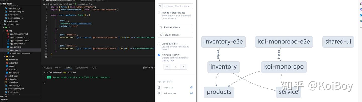
Task: Click the Sass icon of app.component.scss
Action: click(x=8, y=37)
